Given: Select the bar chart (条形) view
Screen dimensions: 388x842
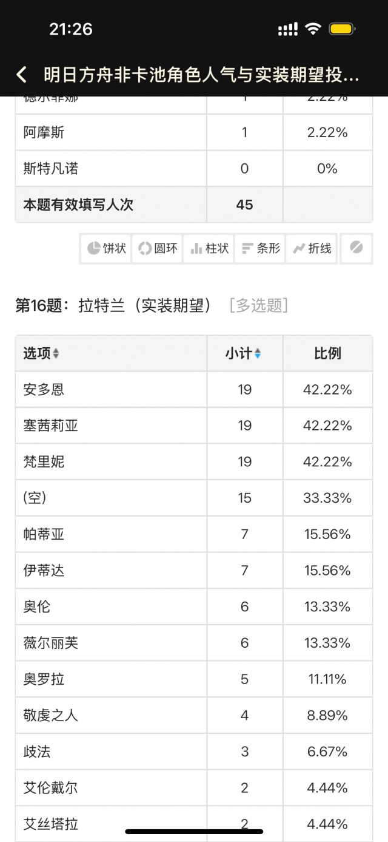Looking at the screenshot, I should (x=261, y=248).
